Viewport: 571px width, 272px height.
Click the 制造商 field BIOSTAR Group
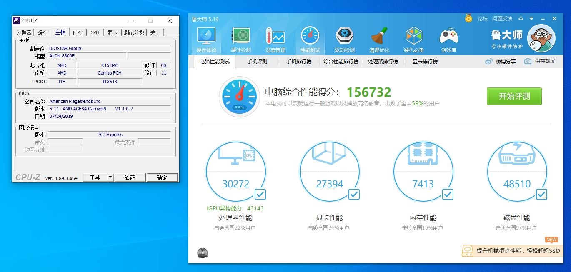pos(109,48)
